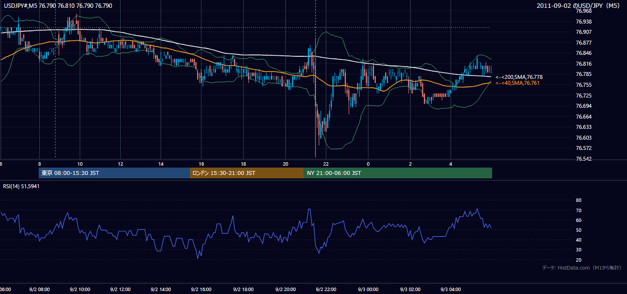Click price axis value 76.694
The width and height of the screenshot is (627, 294).
[583, 106]
